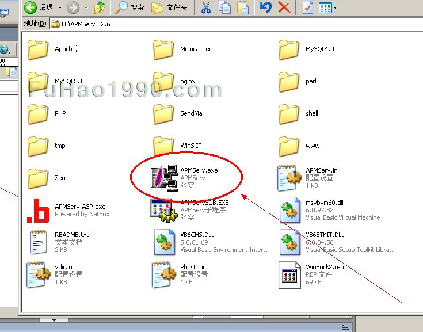Select the Memcached folder
Image resolution: width=423 pixels, height=332 pixels.
tap(183, 49)
